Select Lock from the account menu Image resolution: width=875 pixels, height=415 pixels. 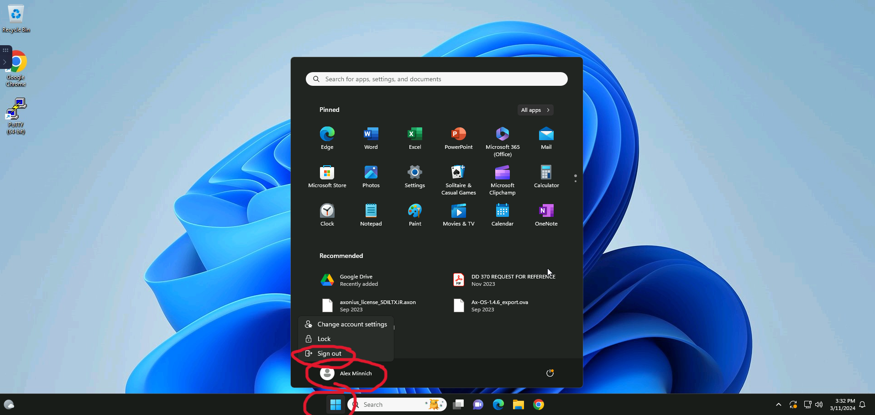(x=346, y=339)
